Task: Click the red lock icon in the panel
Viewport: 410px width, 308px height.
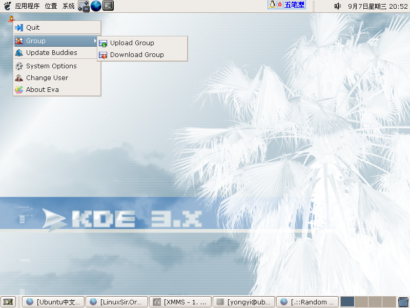Action: coord(280,5)
